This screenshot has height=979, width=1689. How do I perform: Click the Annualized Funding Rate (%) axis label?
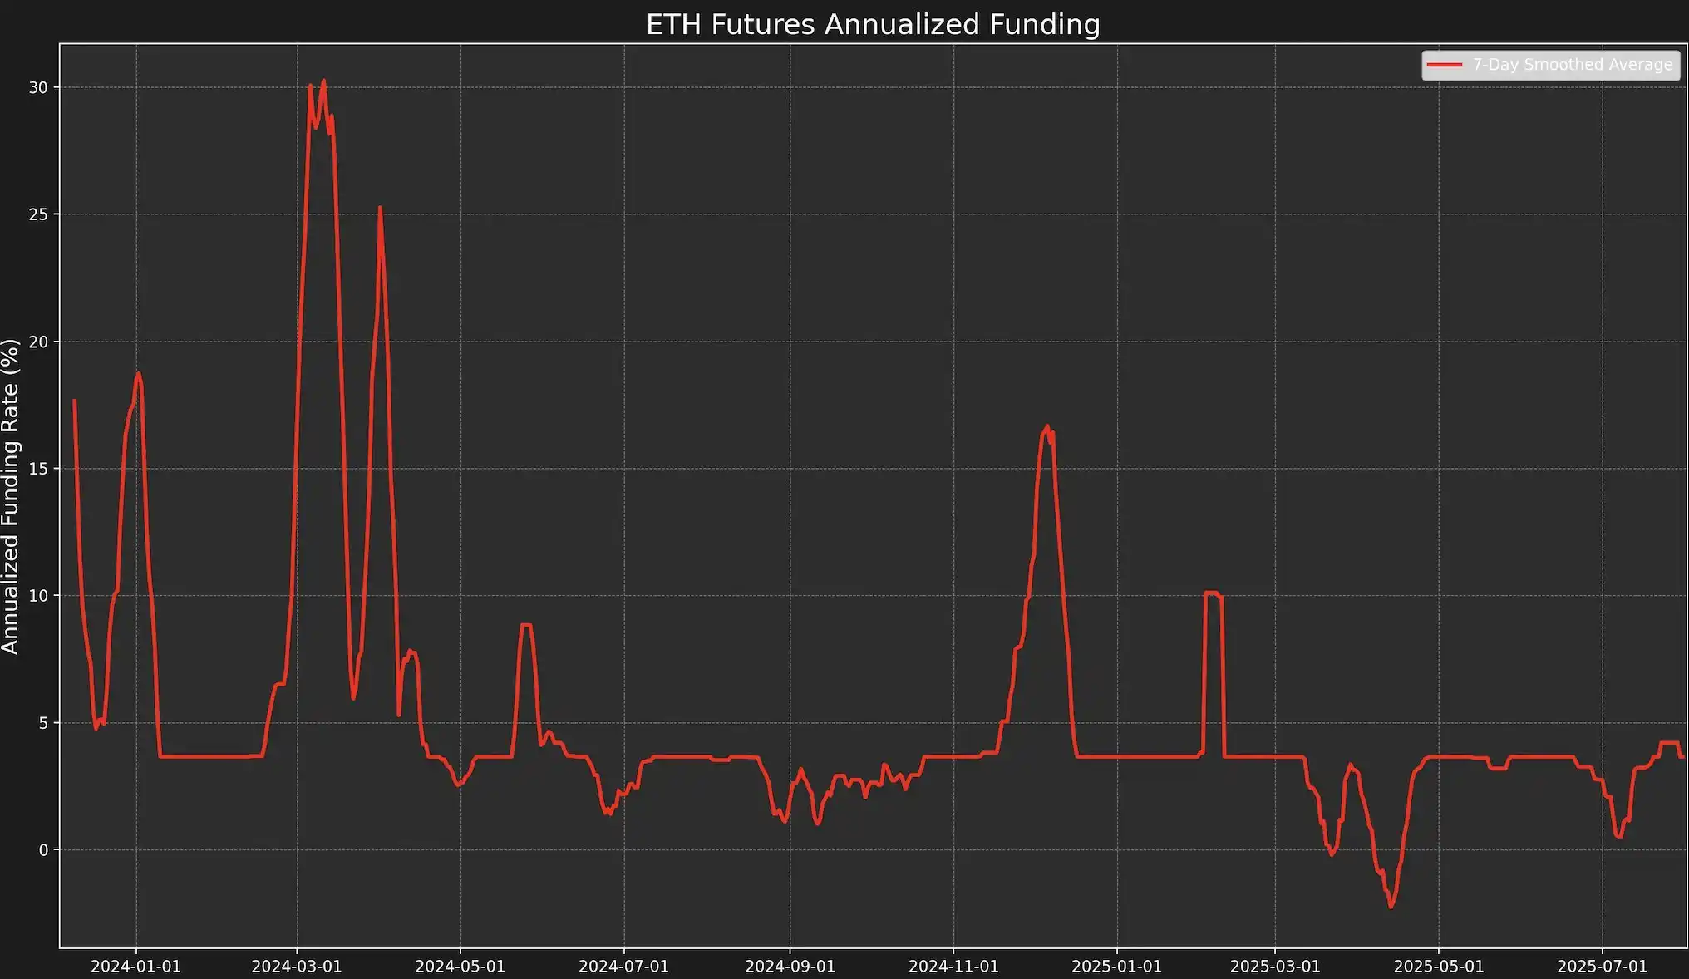tap(11, 496)
